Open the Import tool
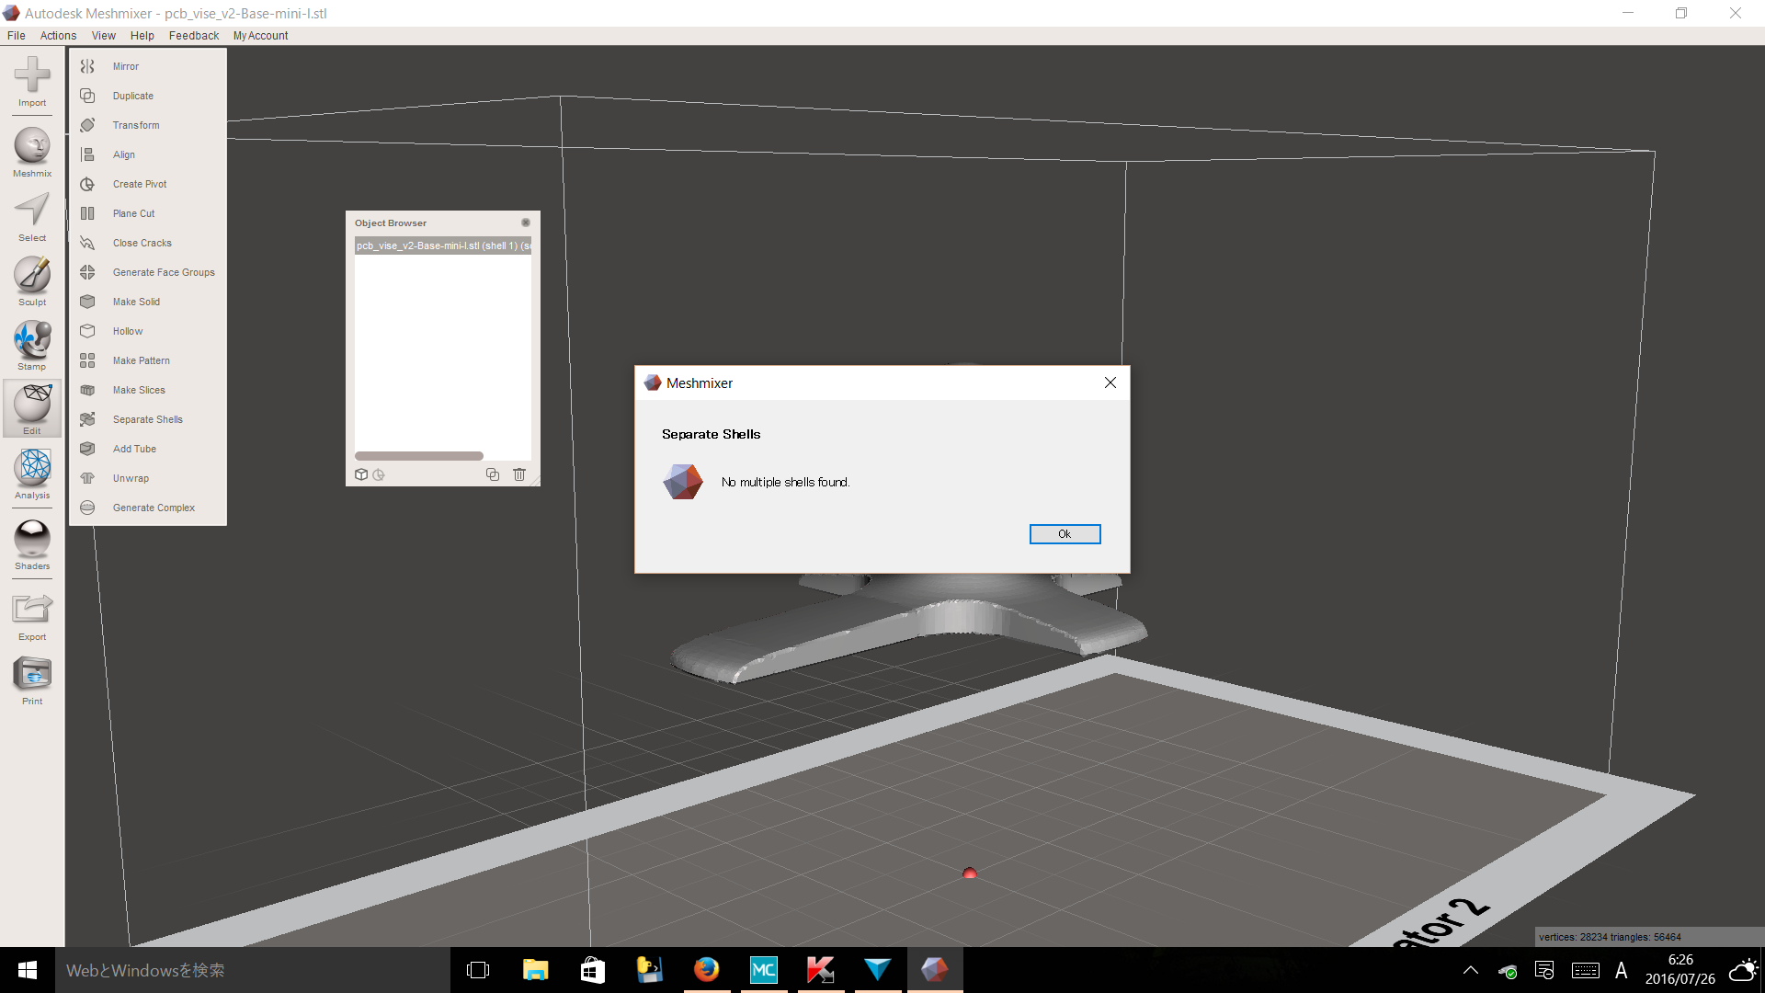 (32, 81)
